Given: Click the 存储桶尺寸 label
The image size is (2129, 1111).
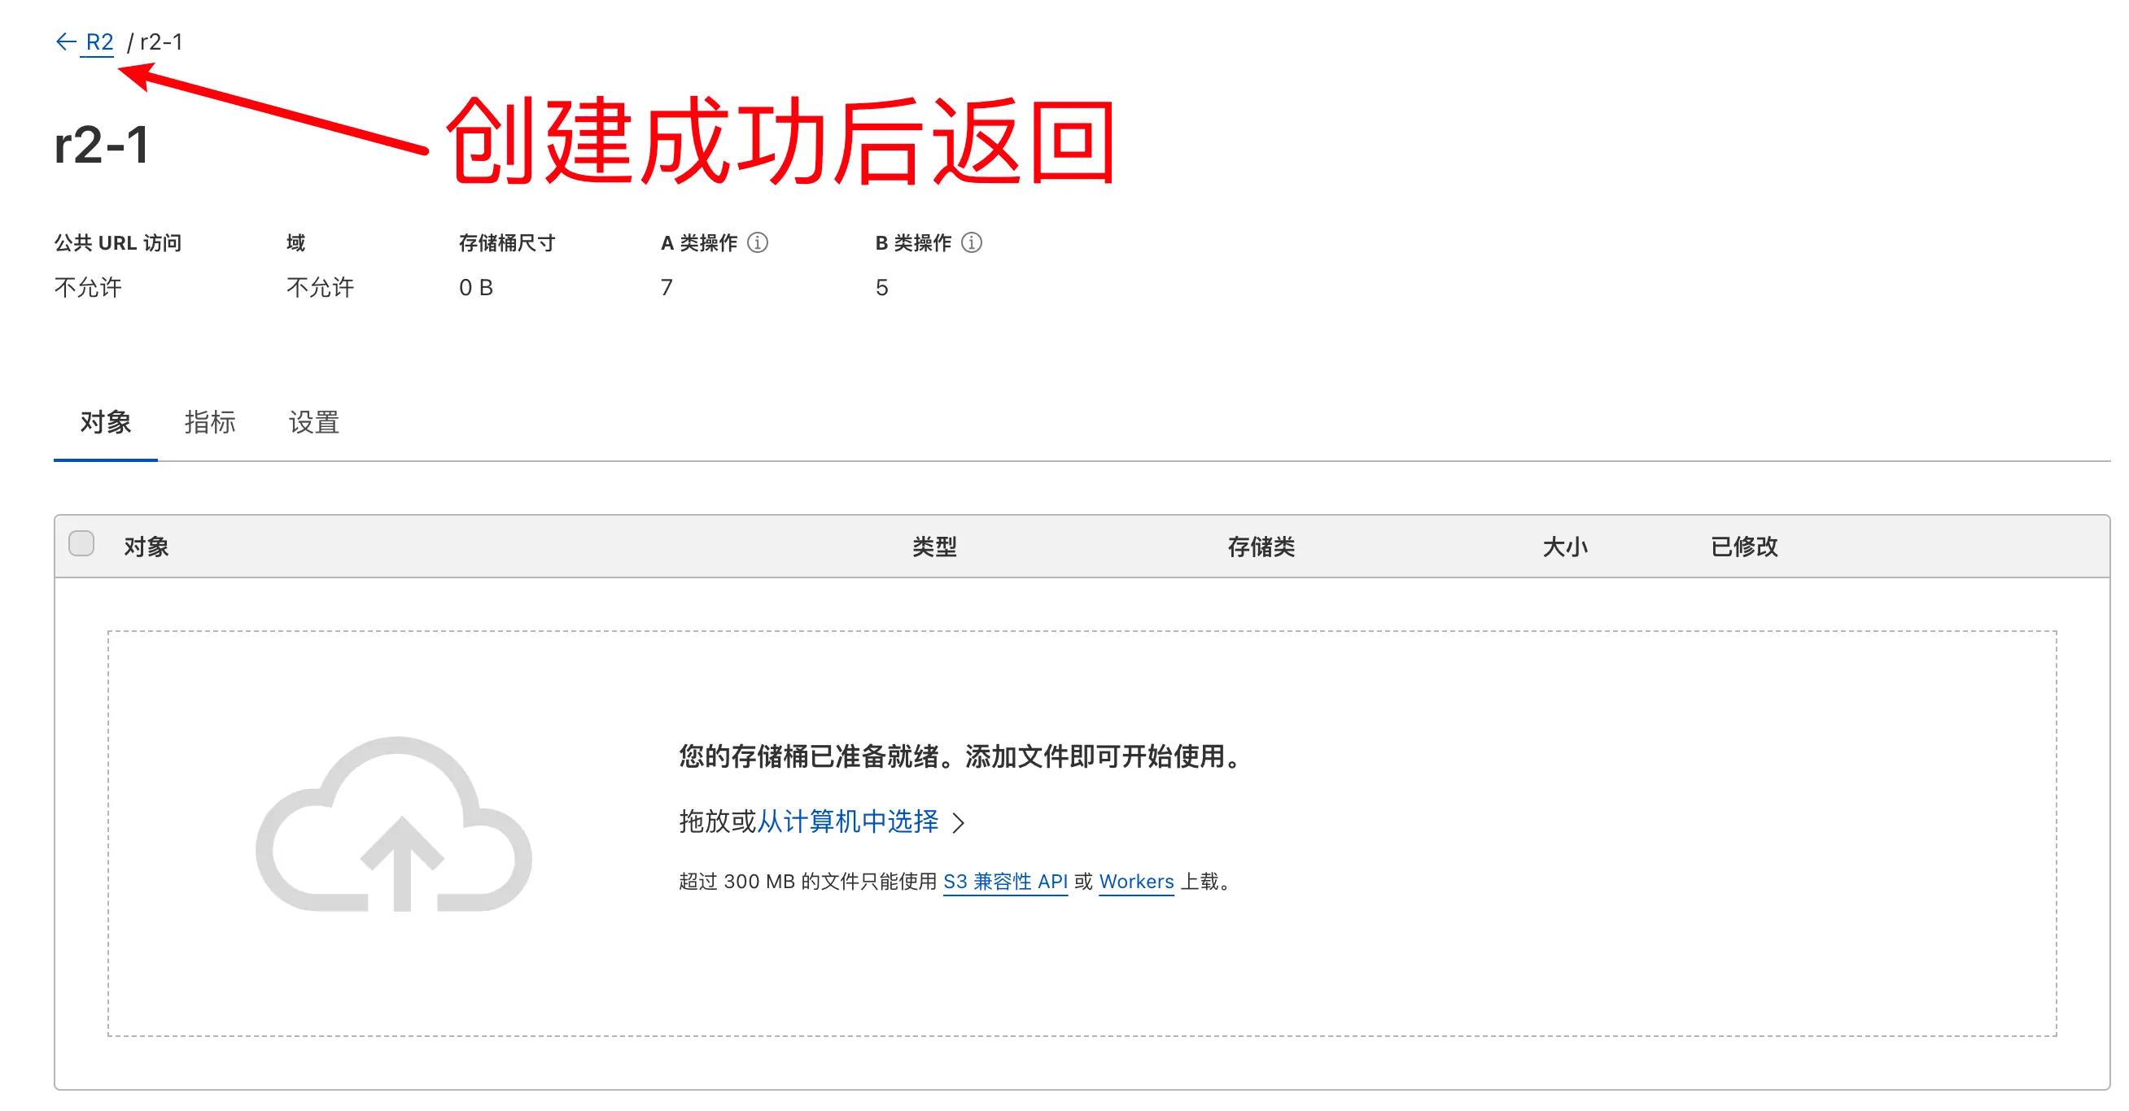Looking at the screenshot, I should click(x=508, y=242).
